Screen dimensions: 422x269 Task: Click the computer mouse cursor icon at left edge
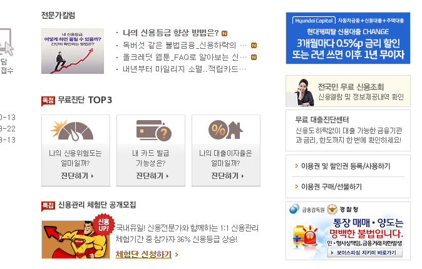point(6,42)
